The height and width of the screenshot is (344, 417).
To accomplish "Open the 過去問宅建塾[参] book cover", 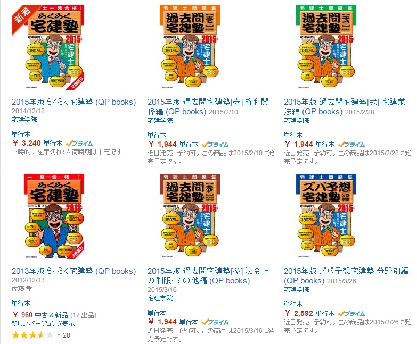I will 190,216.
